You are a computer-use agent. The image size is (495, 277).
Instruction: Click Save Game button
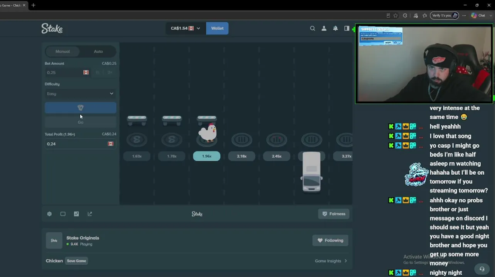point(76,261)
